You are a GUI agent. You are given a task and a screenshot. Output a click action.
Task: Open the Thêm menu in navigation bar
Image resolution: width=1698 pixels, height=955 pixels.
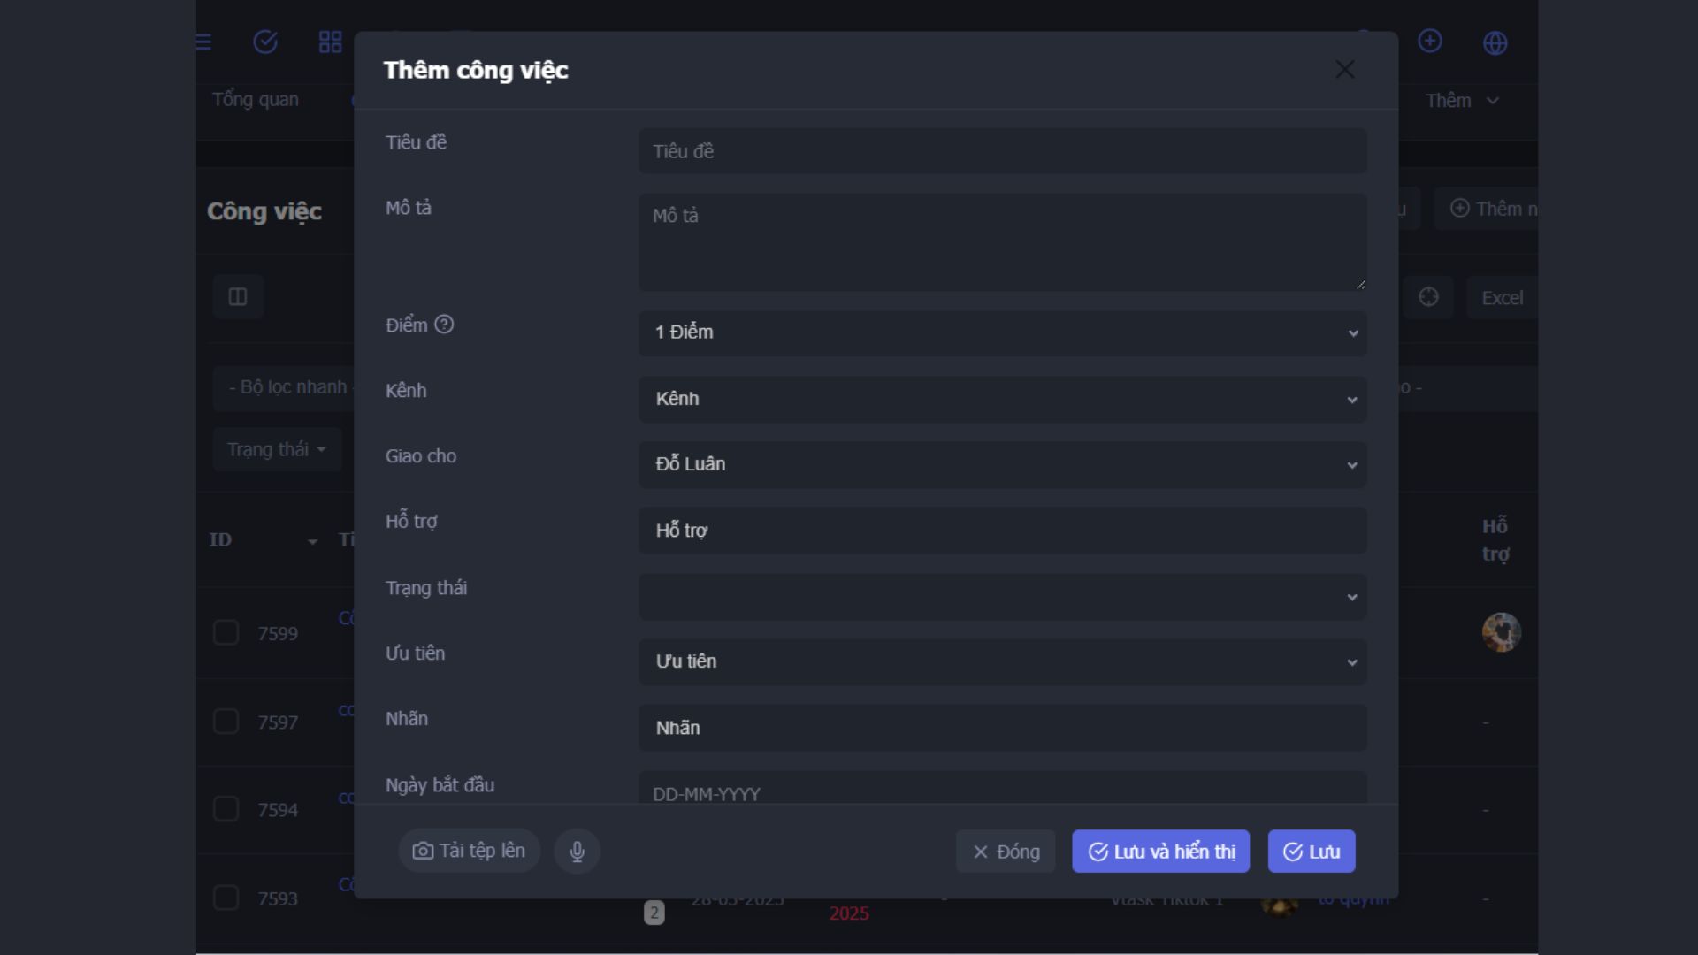pyautogui.click(x=1461, y=101)
